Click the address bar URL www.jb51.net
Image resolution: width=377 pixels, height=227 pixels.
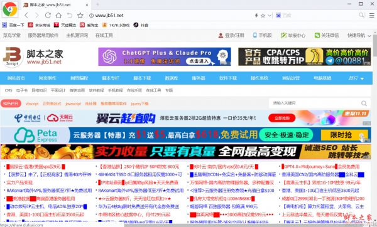pos(109,15)
